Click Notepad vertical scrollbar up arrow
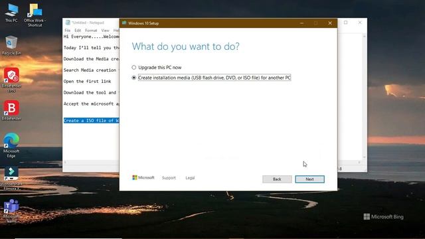This screenshot has width=425, height=239. tap(365, 37)
